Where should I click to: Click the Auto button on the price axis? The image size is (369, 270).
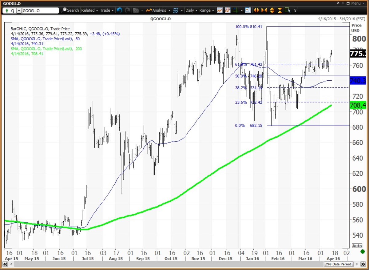pyautogui.click(x=357, y=246)
